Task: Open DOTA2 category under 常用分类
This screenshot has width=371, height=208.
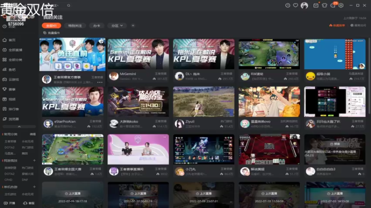Action: coord(9,147)
